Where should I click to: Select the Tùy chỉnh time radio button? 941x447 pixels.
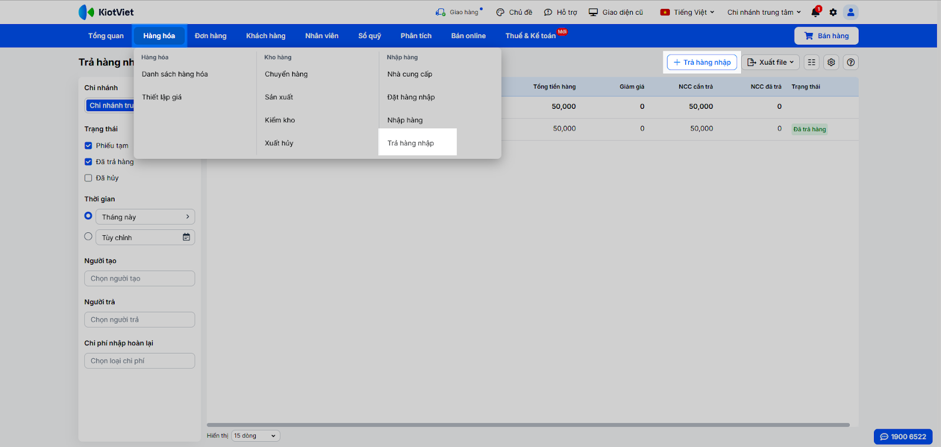[88, 236]
